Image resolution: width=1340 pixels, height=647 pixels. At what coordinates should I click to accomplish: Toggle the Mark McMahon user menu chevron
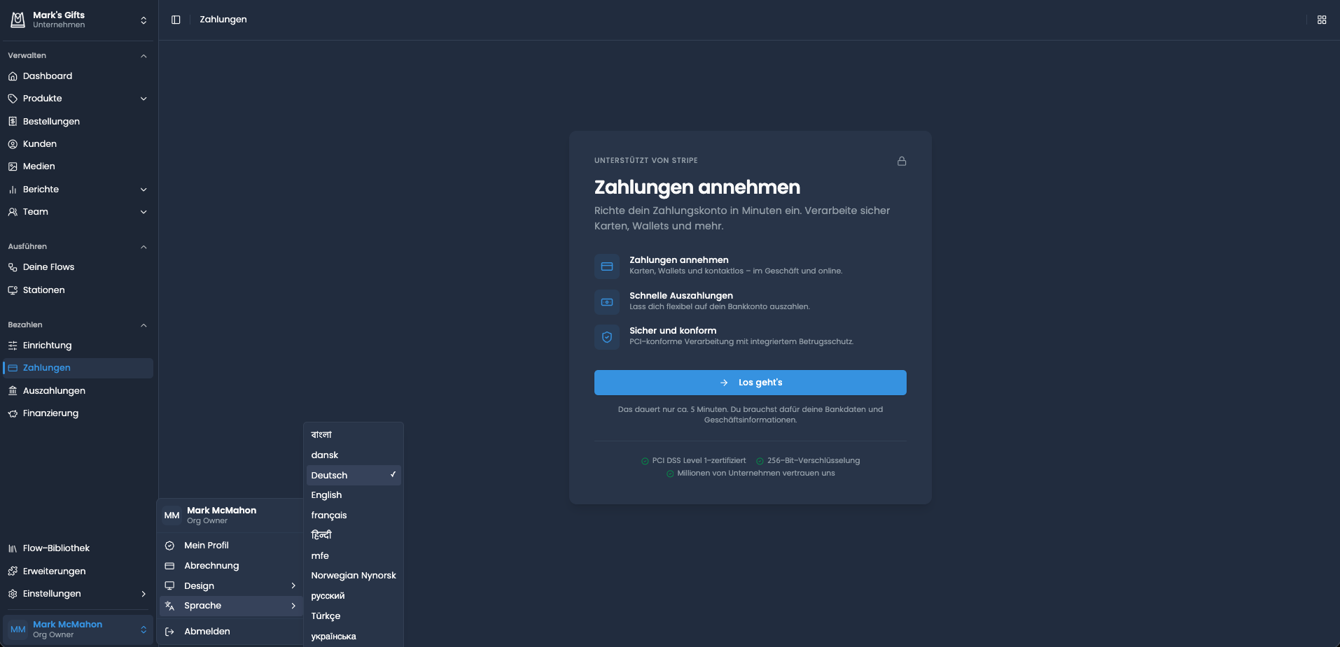coord(144,630)
